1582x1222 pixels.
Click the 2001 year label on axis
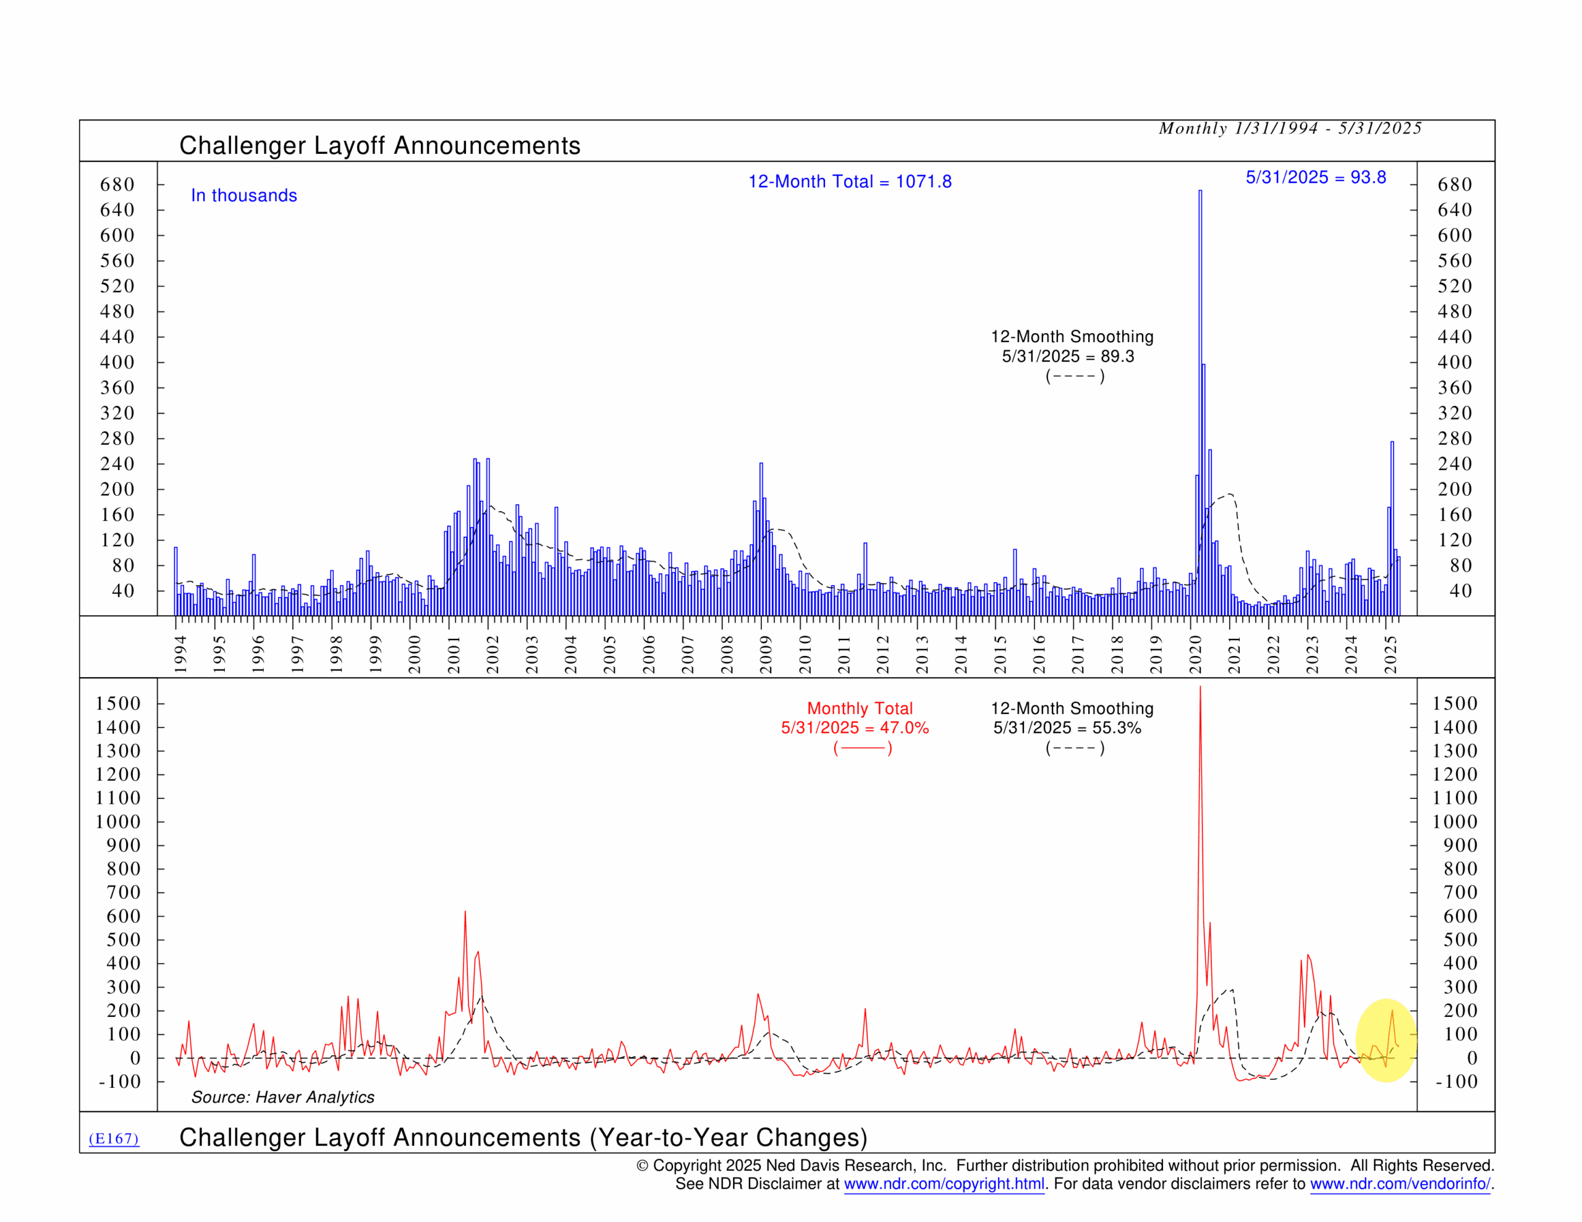454,654
